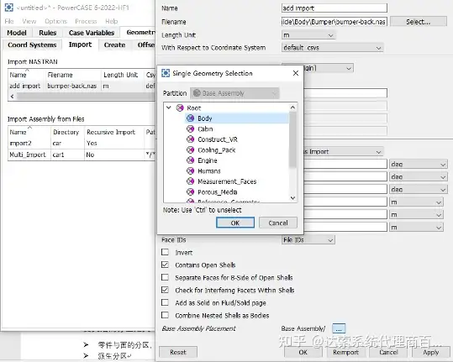Open the Options menu
The height and width of the screenshot is (362, 453).
tap(55, 21)
